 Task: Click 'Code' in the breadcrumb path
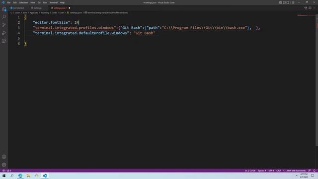54,13
